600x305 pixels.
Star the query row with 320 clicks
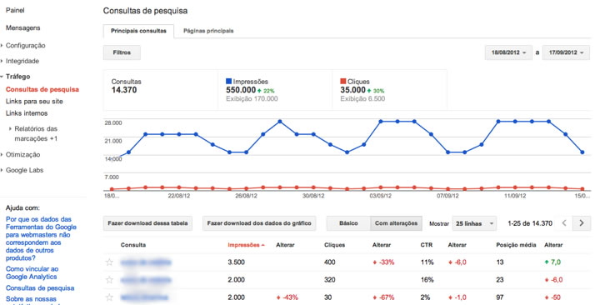[109, 280]
